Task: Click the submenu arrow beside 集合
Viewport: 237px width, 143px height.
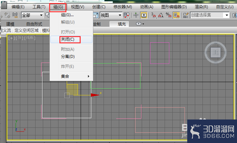Action: [89, 76]
